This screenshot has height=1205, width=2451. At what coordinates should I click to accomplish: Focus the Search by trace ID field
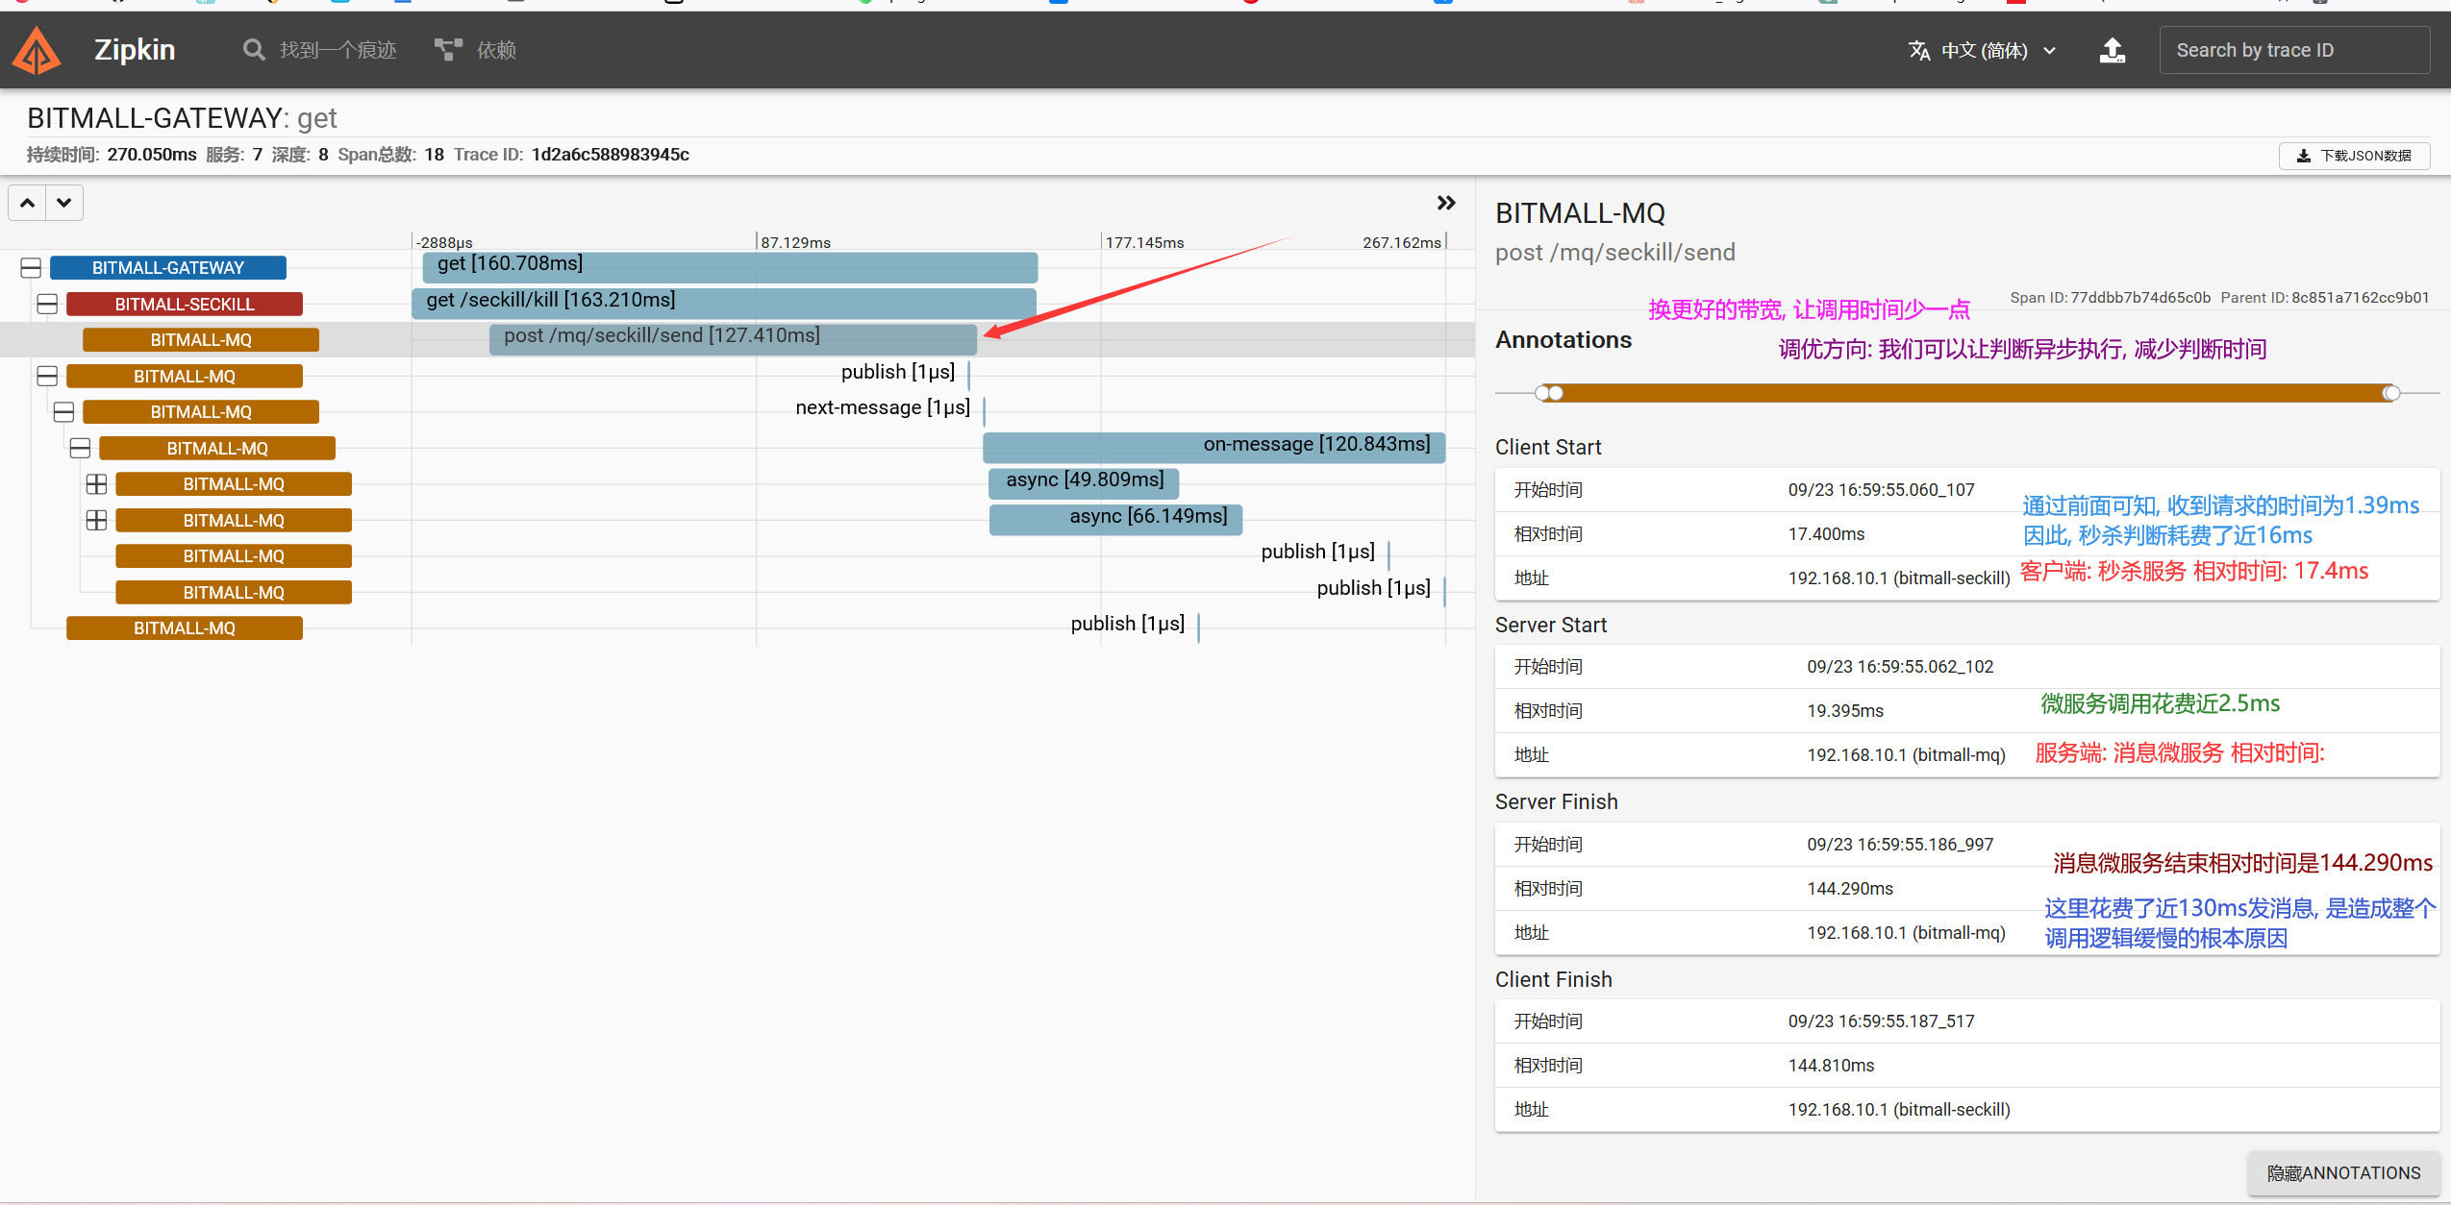click(x=2294, y=50)
